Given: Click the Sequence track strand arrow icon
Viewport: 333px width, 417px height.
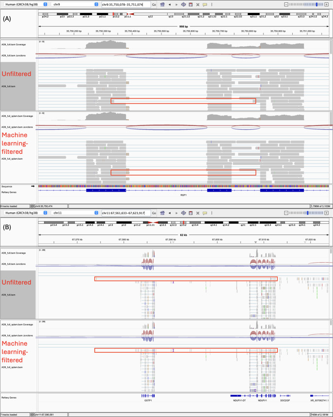Looking at the screenshot, I should [x=33, y=186].
